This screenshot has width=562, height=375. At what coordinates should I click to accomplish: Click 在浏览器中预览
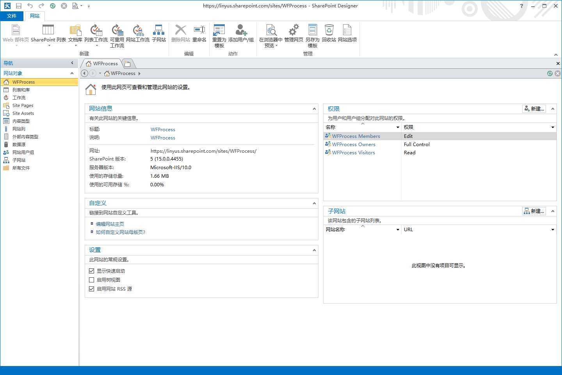[x=271, y=36]
